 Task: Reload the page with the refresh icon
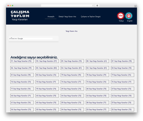93,5
